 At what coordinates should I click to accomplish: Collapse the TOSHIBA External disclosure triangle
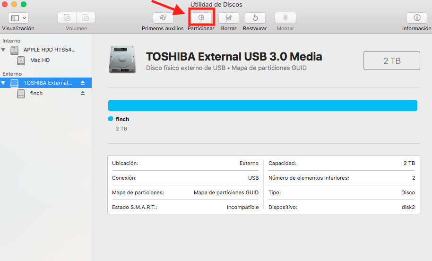[3, 83]
